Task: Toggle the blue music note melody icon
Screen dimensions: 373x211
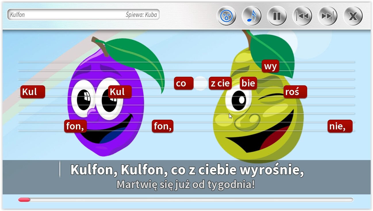Action: (x=252, y=16)
